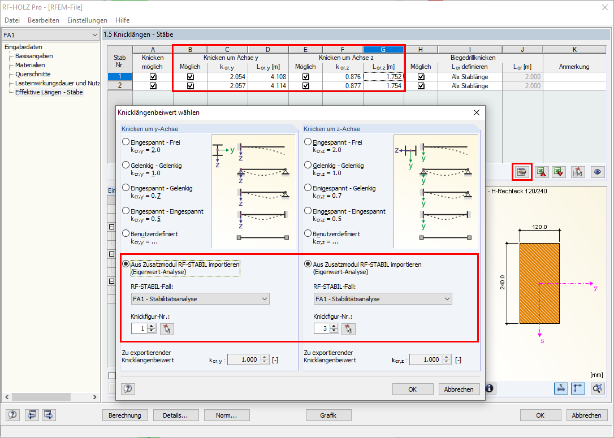Click the Details... button
The width and height of the screenshot is (614, 438).
pos(175,415)
